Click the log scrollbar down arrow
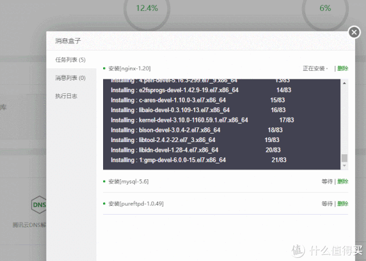The height and width of the screenshot is (261, 366). [x=344, y=165]
